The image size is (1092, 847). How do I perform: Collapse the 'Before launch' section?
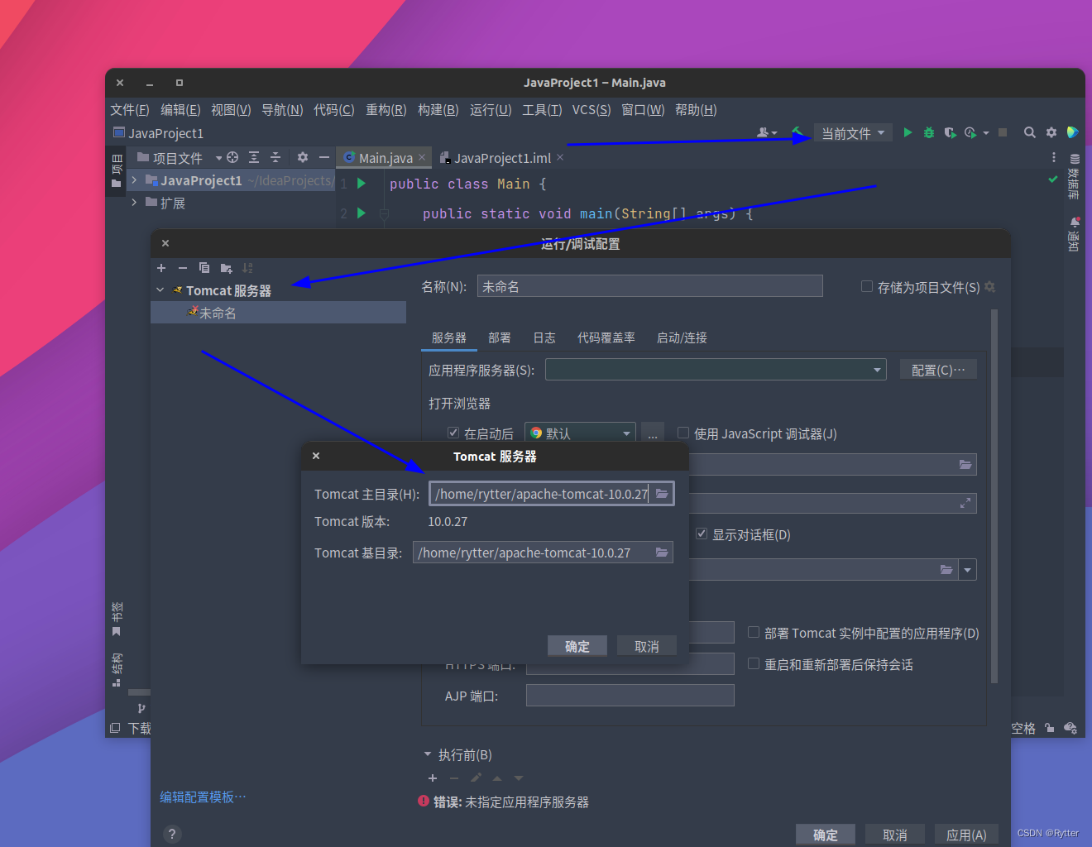[x=428, y=754]
